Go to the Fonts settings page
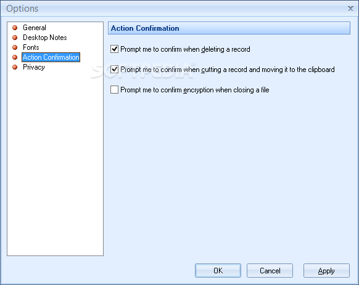The image size is (359, 285). click(x=31, y=47)
